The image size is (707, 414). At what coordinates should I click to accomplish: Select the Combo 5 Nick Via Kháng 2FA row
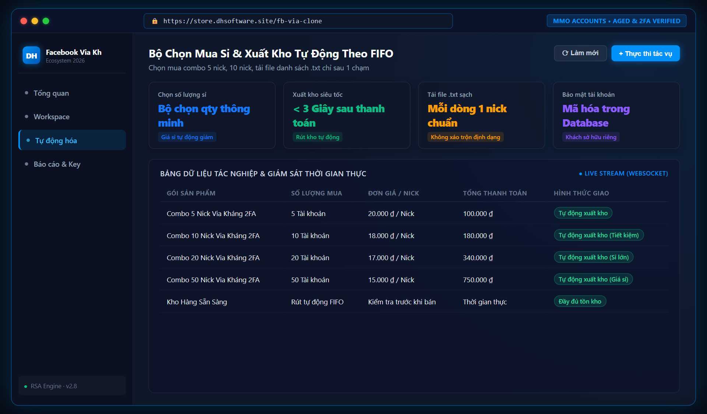coord(414,213)
